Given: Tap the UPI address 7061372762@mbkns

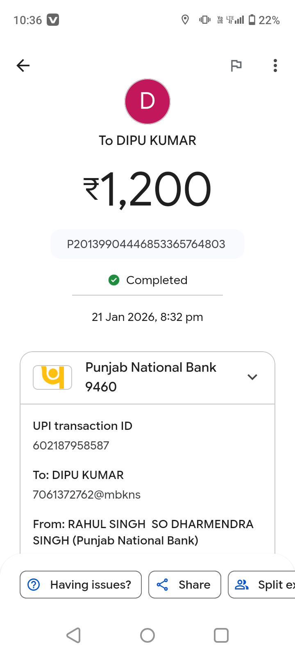Looking at the screenshot, I should 86,495.
